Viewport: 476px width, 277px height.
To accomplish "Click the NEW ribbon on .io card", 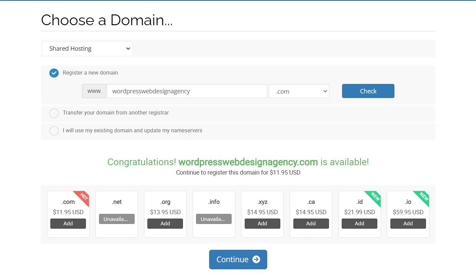I will [423, 197].
